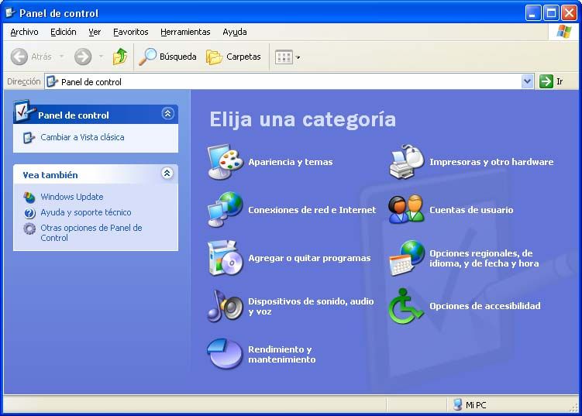Open the forward history dropdown arrow
This screenshot has height=416, width=582.
click(101, 57)
